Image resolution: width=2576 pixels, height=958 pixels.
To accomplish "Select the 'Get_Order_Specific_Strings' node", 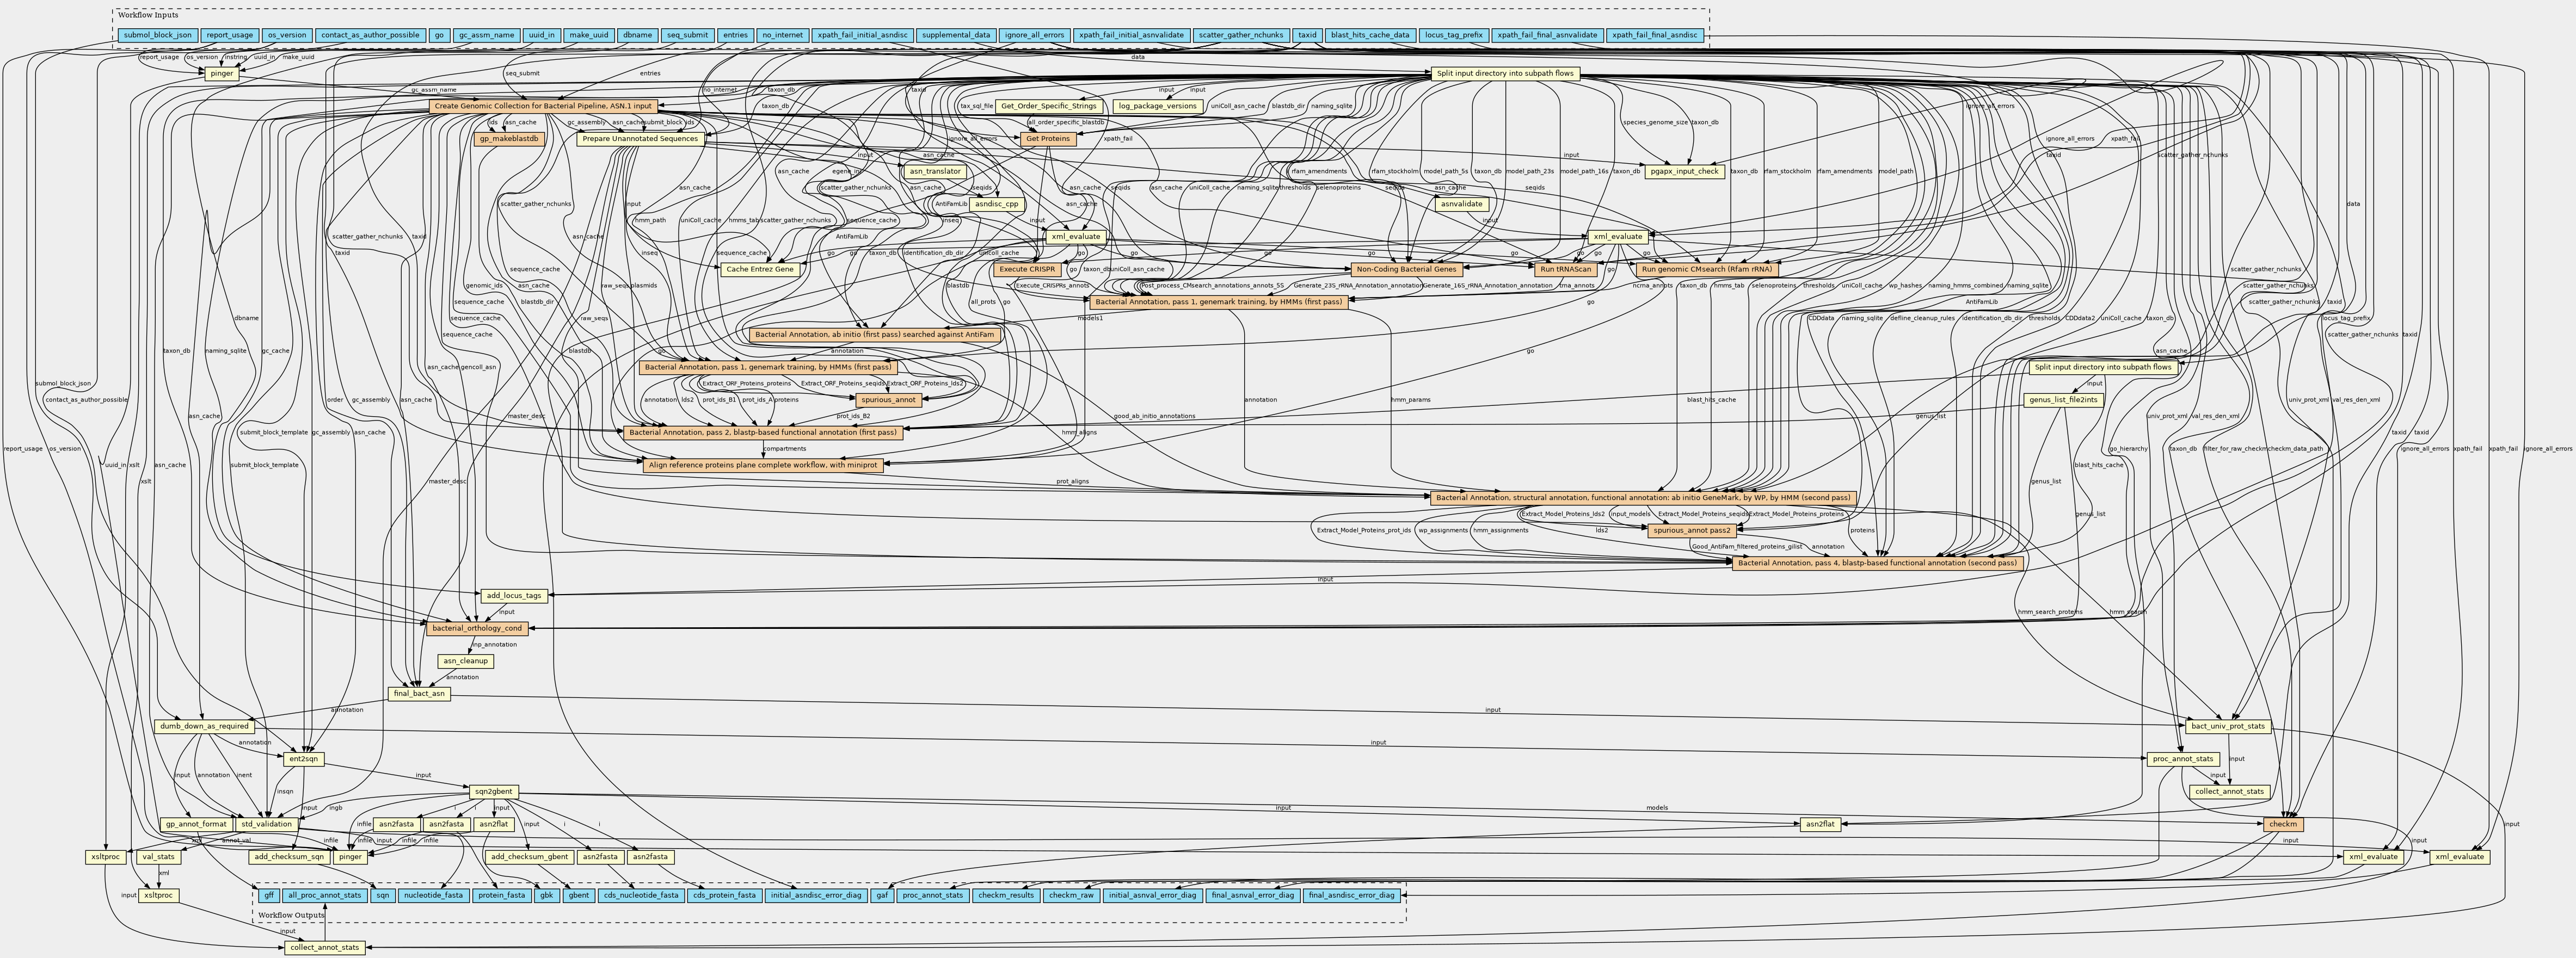I will click(x=1048, y=106).
